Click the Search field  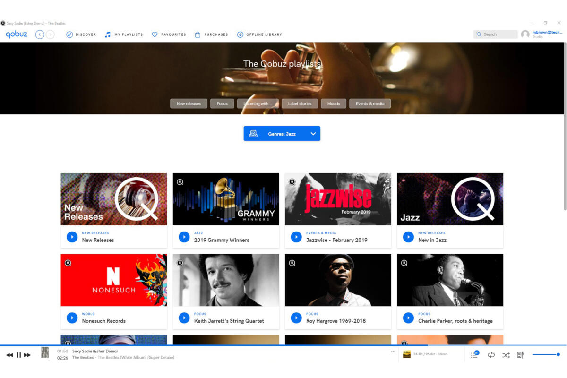[495, 34]
